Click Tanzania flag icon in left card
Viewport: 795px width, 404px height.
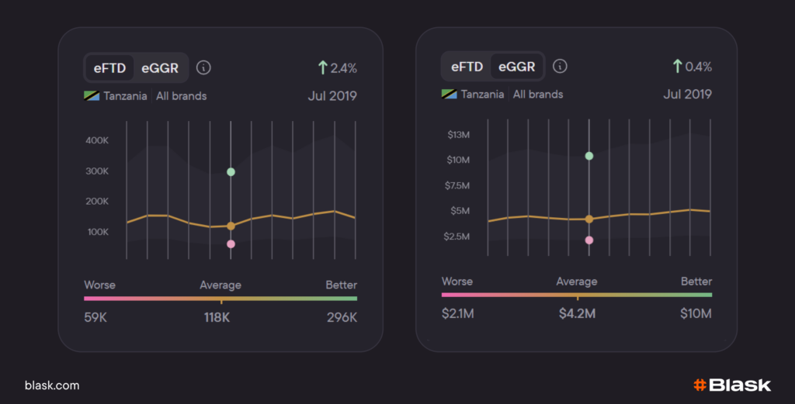tap(92, 96)
